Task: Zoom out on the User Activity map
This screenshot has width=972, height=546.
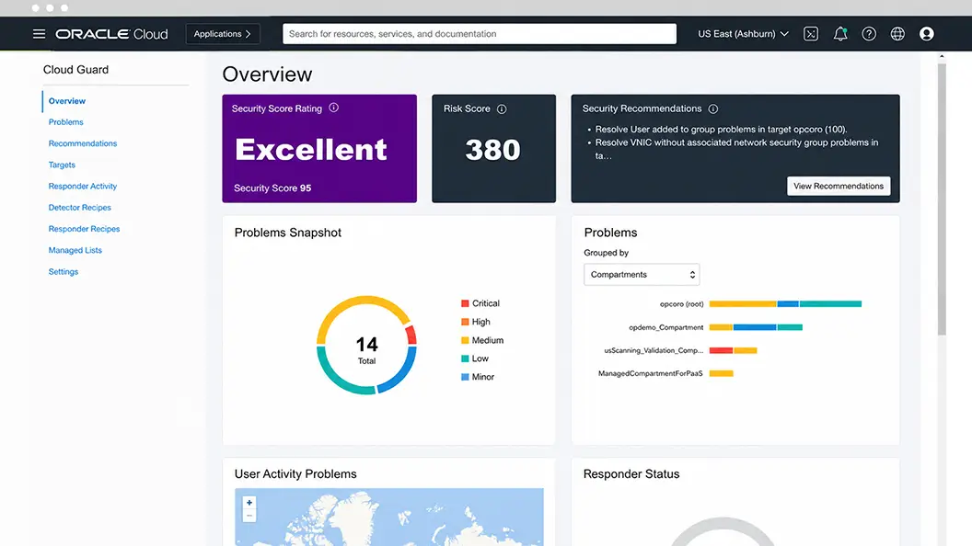Action: [x=249, y=515]
